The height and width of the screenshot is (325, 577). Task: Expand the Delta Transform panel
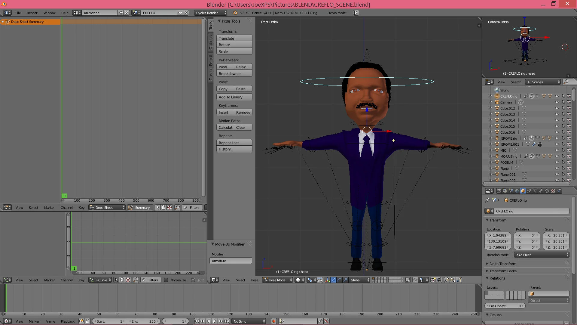coord(502,264)
